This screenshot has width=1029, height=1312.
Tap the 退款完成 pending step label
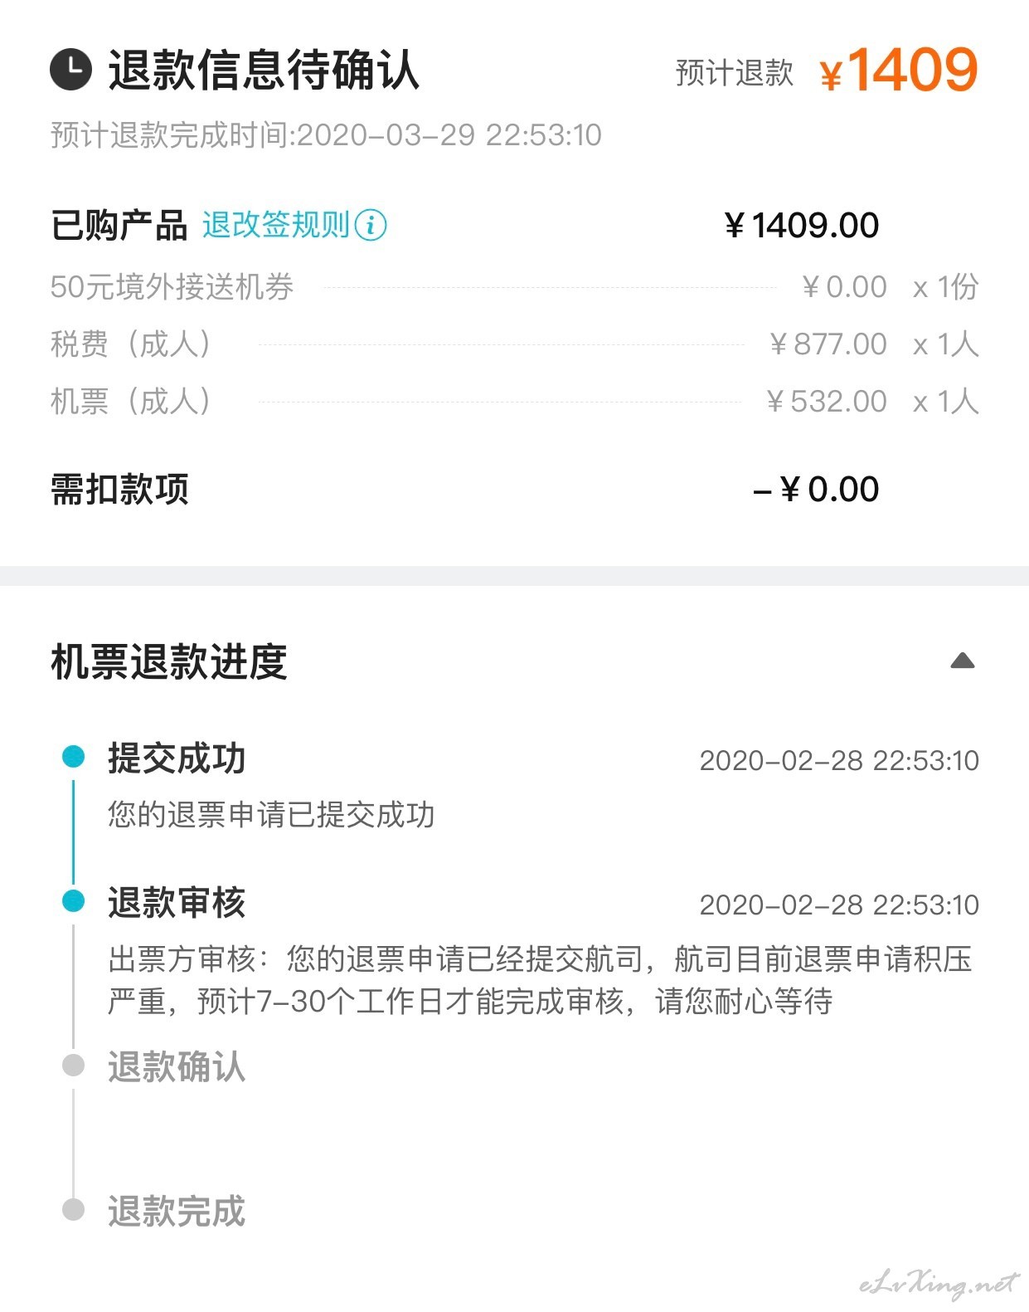pos(177,1211)
